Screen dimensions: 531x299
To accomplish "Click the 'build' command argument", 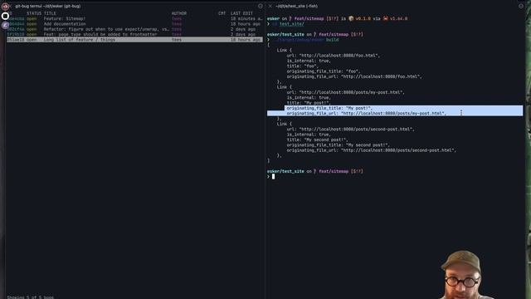I will [332, 40].
